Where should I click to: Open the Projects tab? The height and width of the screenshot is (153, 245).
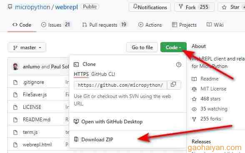coord(184,25)
